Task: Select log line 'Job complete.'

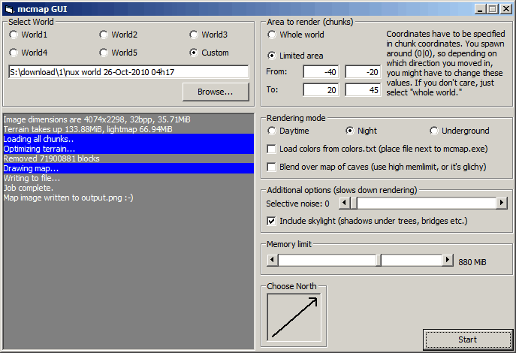Action: point(128,188)
